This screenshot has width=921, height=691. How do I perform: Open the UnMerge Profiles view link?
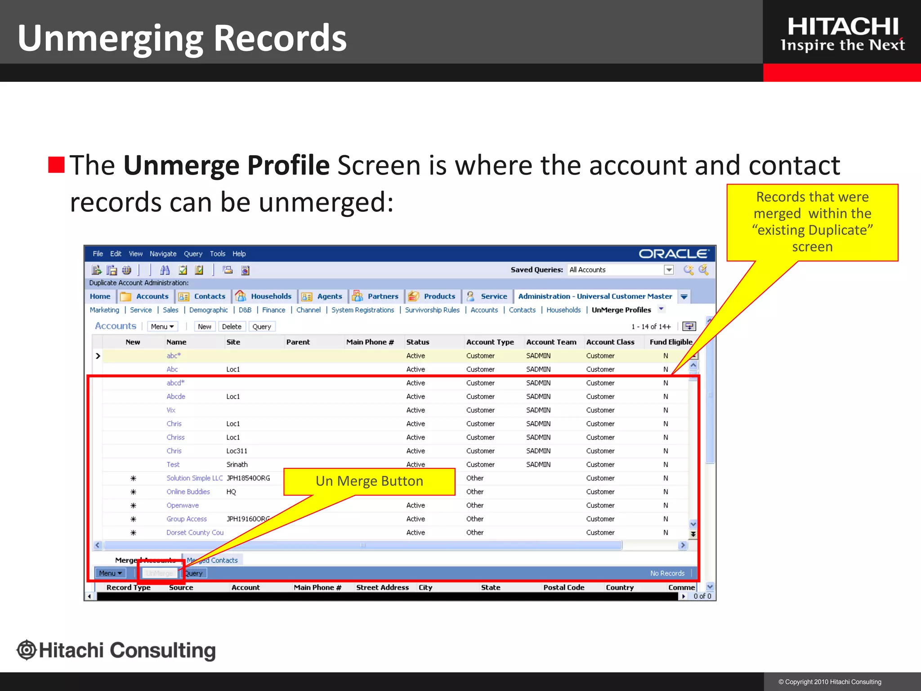point(621,310)
